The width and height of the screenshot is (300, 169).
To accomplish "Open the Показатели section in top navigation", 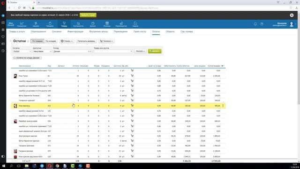I will pos(22,24).
